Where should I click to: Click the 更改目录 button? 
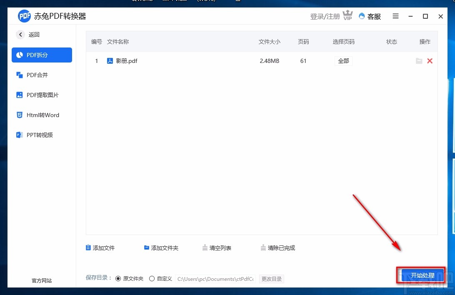[x=272, y=279]
